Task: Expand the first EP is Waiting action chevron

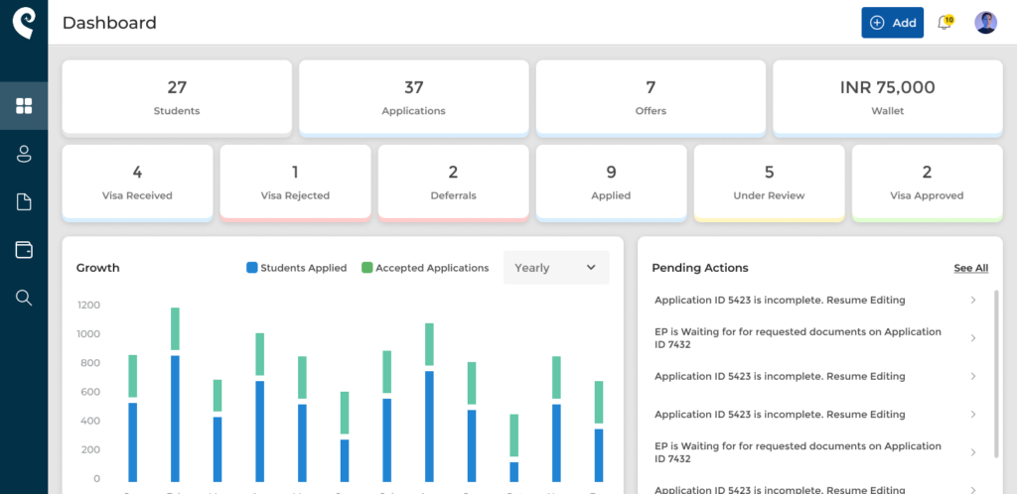Action: pyautogui.click(x=973, y=338)
